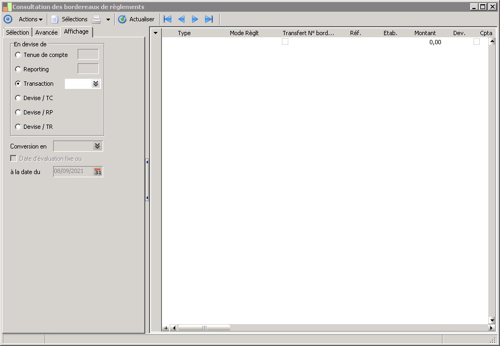Go to next record arrow
Screen dimensions: 500x346
[x=195, y=19]
